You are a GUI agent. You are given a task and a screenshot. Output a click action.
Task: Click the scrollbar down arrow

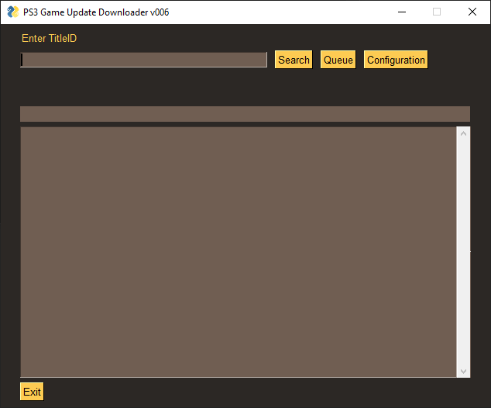click(x=464, y=371)
